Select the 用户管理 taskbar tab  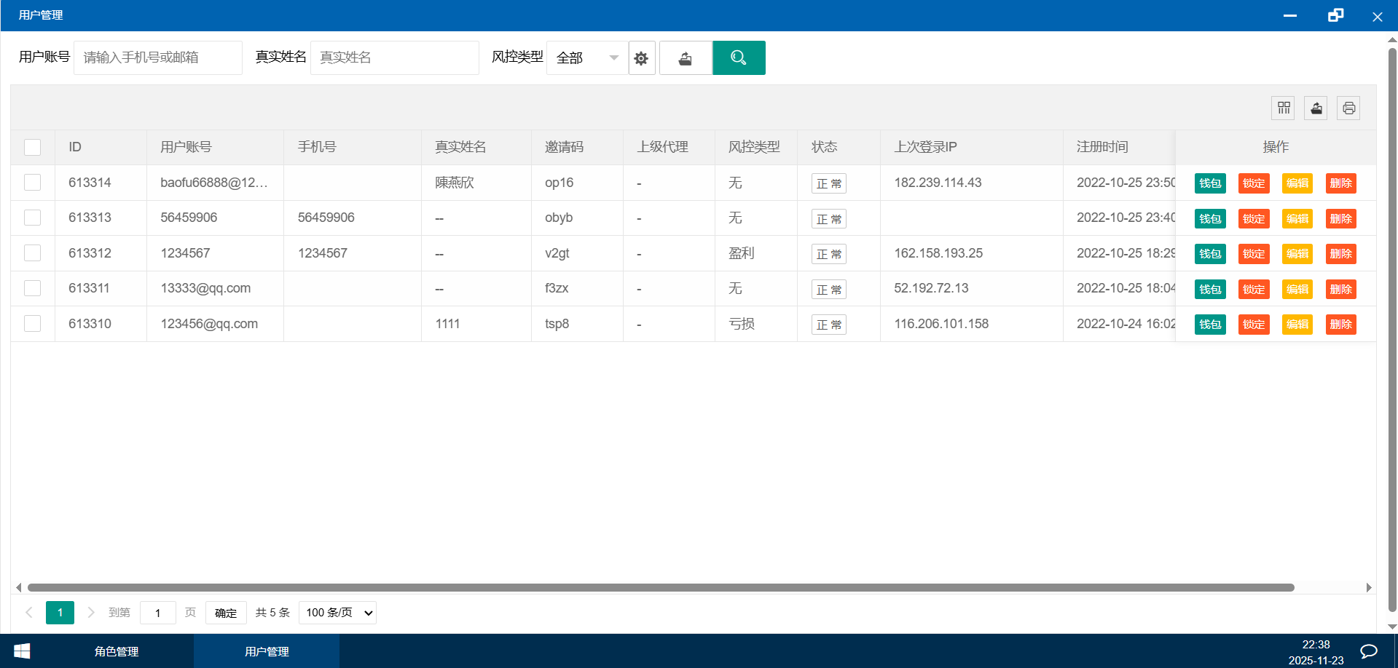(x=267, y=651)
